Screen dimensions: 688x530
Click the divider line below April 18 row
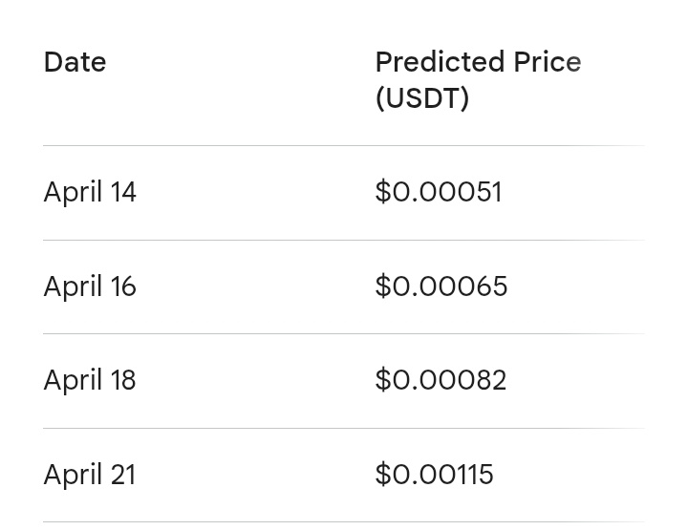344,428
